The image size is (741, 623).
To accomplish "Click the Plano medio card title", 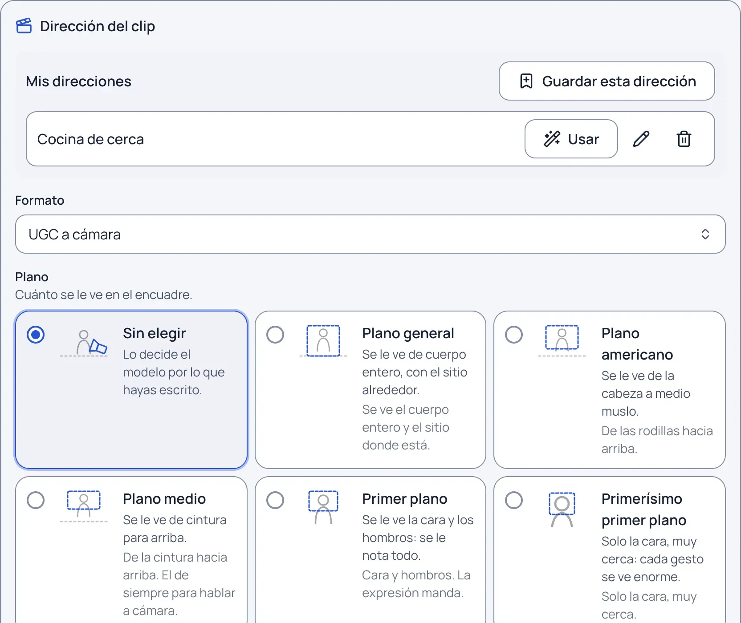I will pyautogui.click(x=164, y=499).
